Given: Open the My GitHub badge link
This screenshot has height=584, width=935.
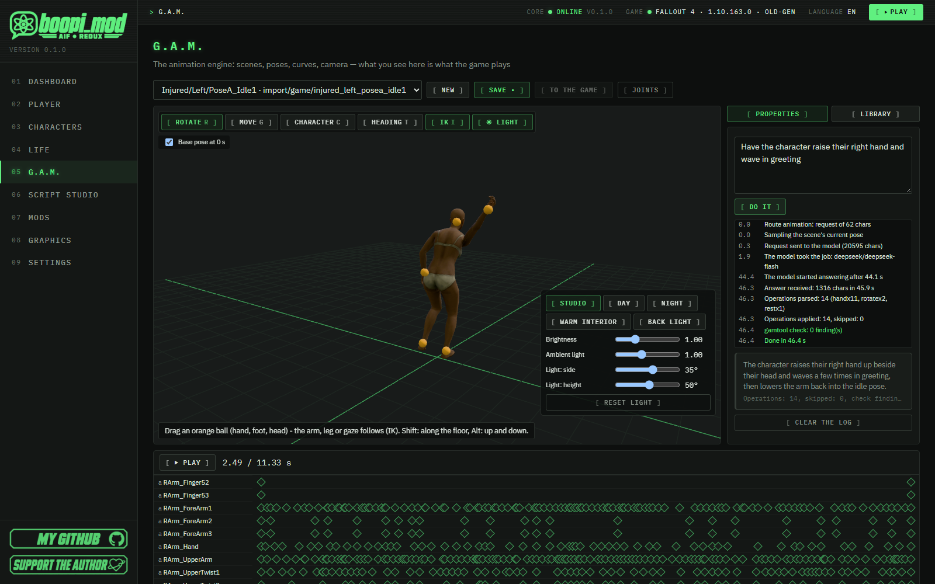Looking at the screenshot, I should click(68, 538).
